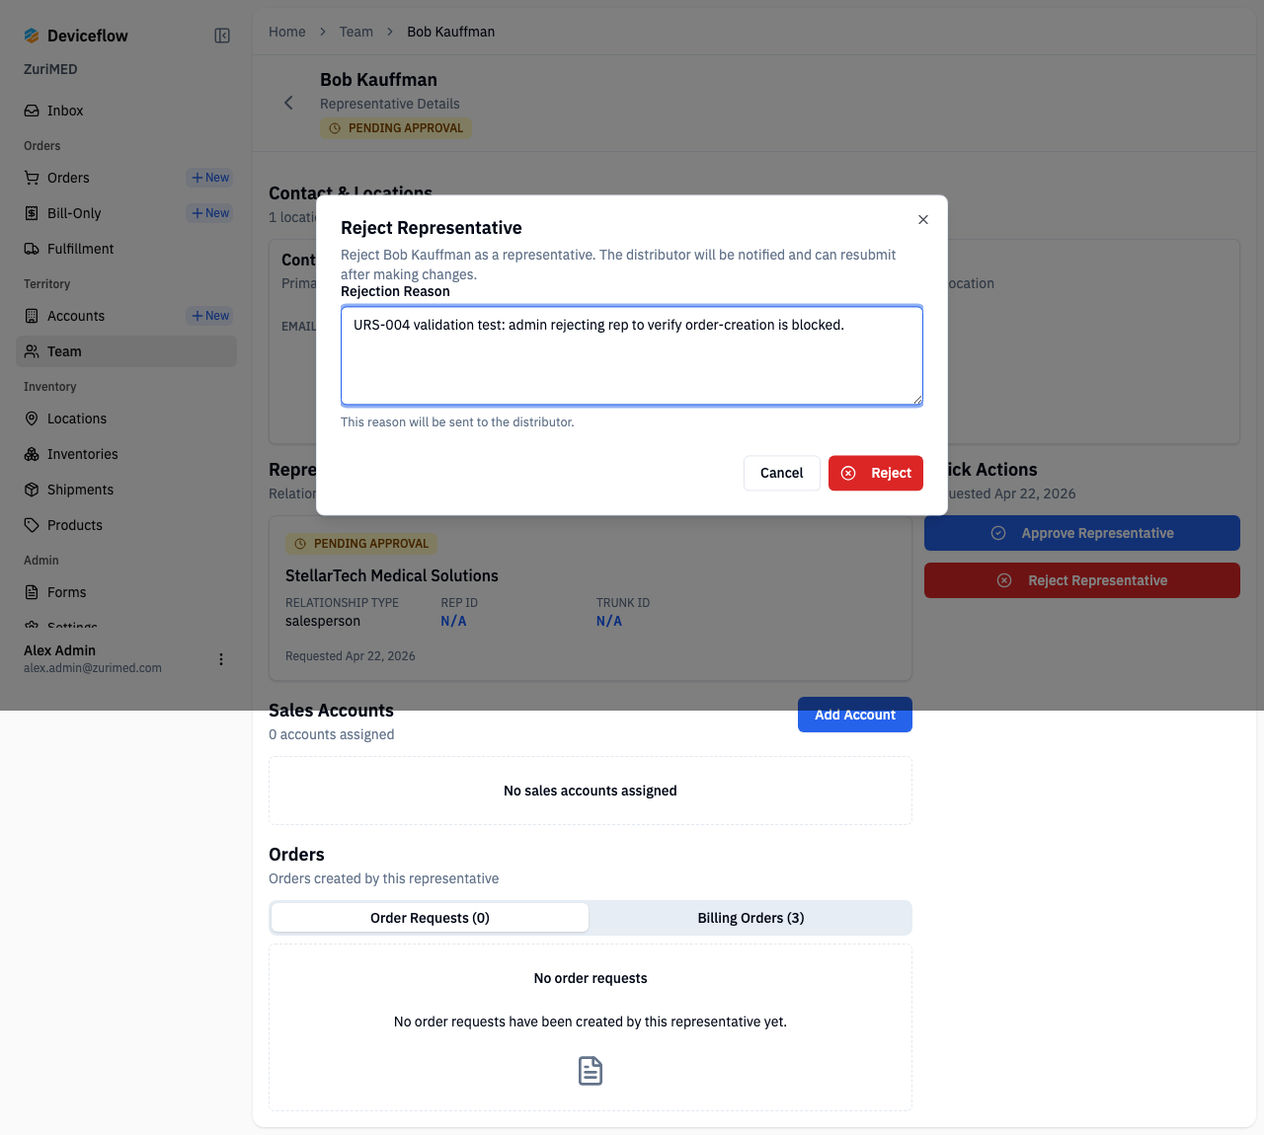Close the Reject Representative dialog

pos(923,219)
